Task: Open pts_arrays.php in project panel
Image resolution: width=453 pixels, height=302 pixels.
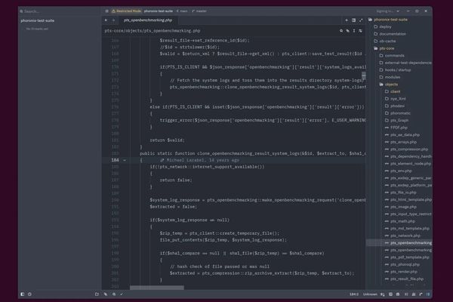Action: (401, 142)
